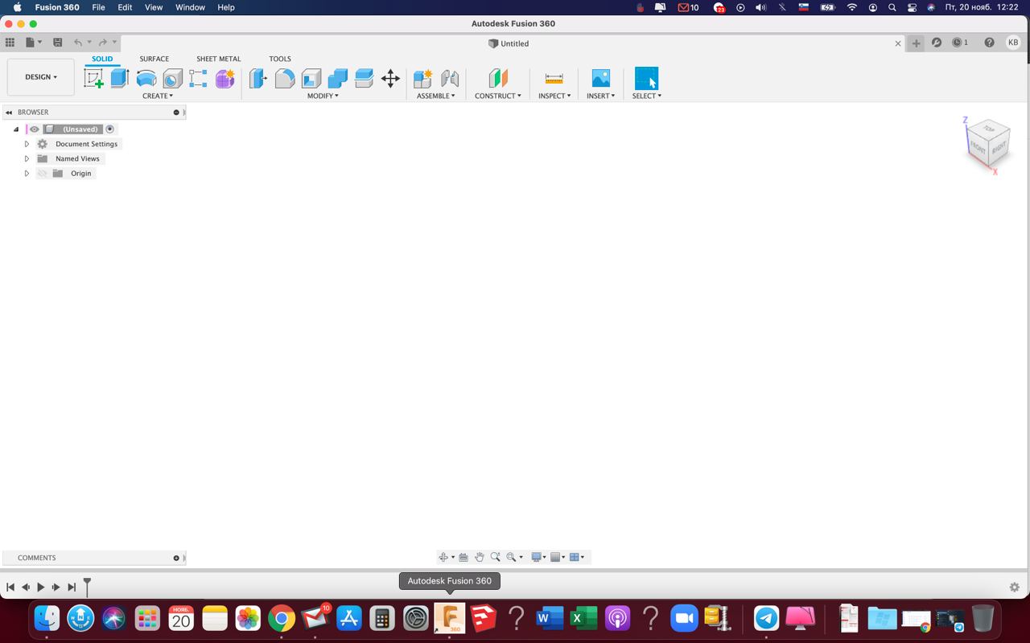Viewport: 1030px width, 643px height.
Task: Collapse the Unsaved root component
Action: [x=16, y=129]
